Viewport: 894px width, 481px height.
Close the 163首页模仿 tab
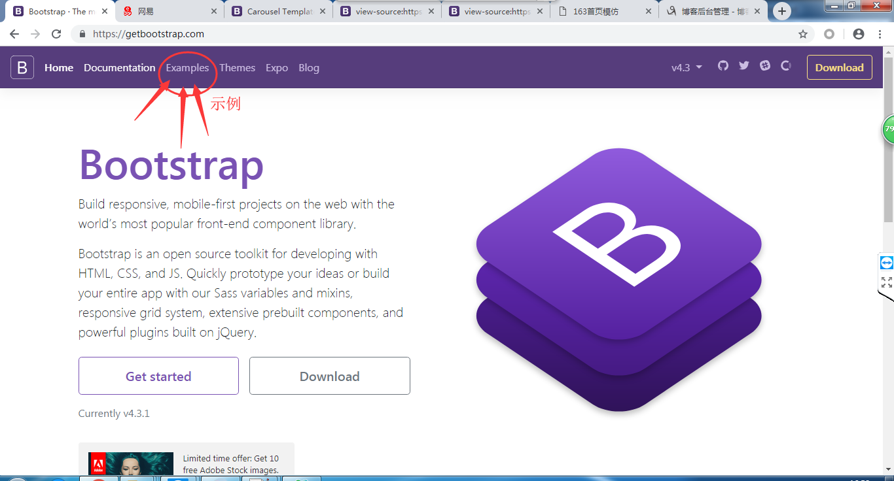[649, 11]
